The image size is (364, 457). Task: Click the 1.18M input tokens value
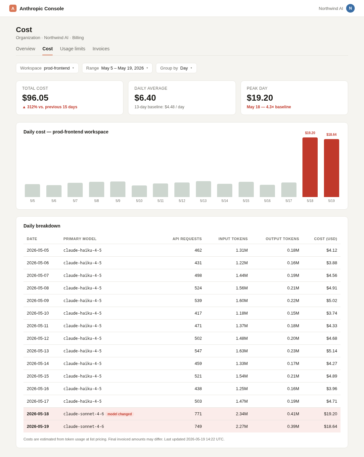242,313
